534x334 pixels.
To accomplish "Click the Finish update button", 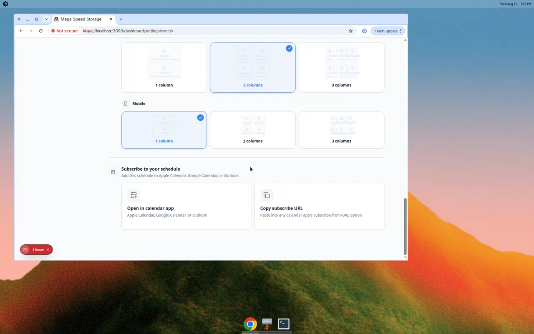I will (x=388, y=31).
